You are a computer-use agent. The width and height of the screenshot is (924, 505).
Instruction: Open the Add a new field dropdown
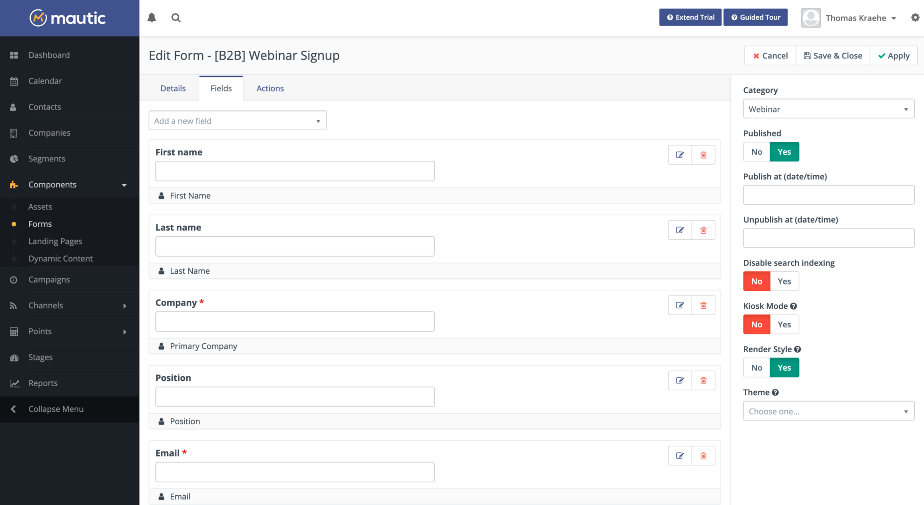[x=238, y=120]
